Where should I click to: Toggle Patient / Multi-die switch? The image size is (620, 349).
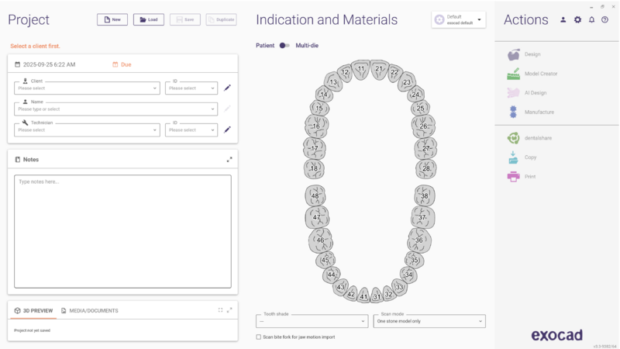284,46
